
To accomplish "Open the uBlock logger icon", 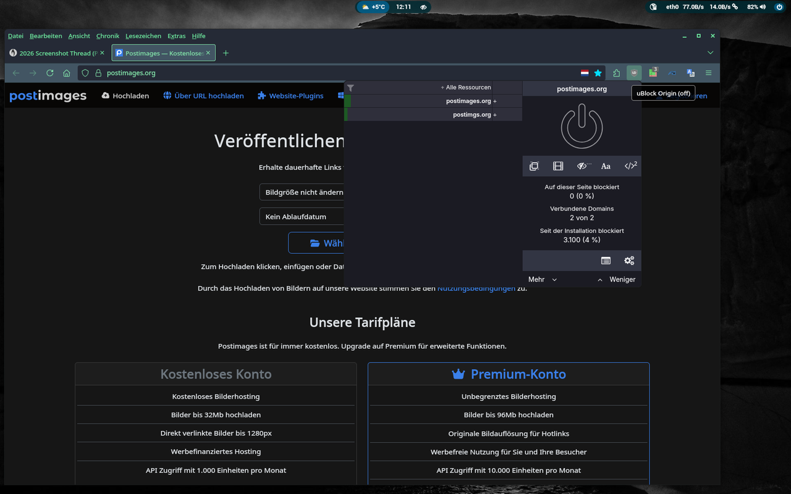I will tap(606, 261).
